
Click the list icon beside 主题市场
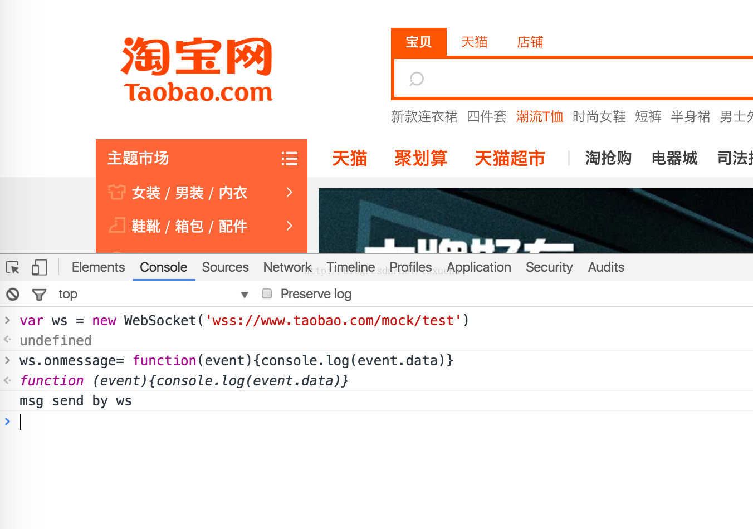point(289,159)
